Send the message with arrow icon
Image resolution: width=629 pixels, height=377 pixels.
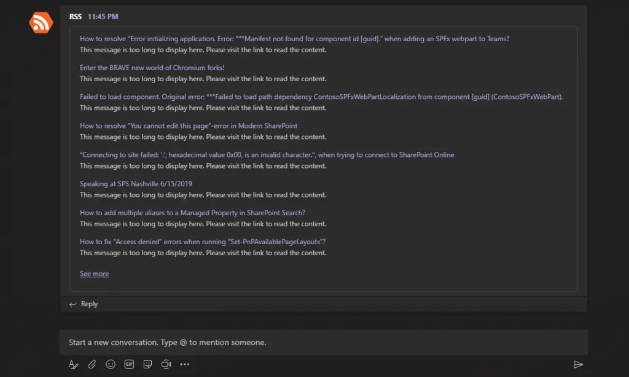577,364
